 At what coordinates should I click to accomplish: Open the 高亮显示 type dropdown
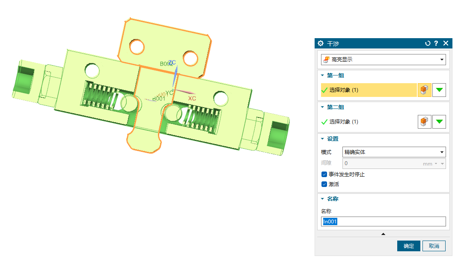click(x=383, y=60)
